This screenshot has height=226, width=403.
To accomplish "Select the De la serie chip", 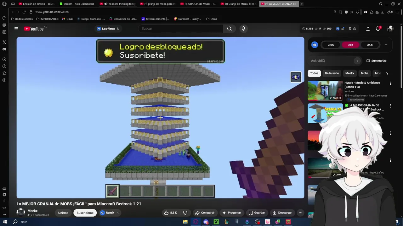I will 332,73.
